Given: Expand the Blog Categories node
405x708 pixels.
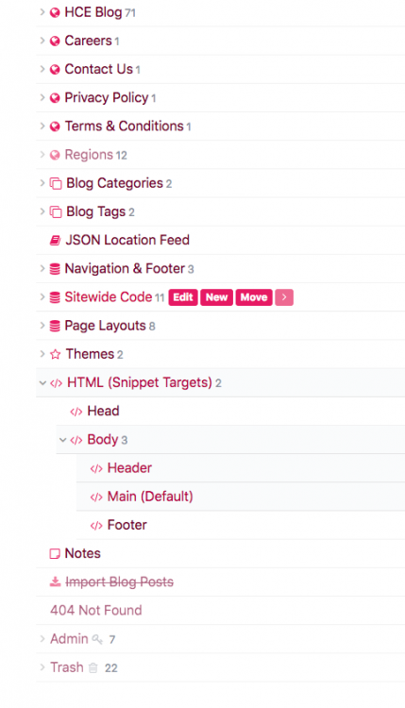Looking at the screenshot, I should click(42, 183).
